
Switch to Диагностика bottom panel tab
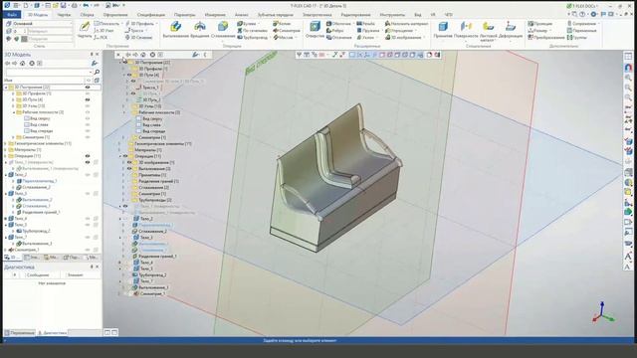[x=53, y=333]
